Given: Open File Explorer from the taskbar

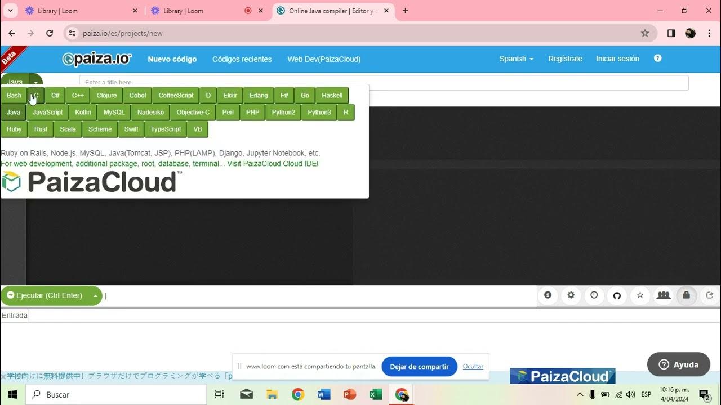Looking at the screenshot, I should click(272, 394).
